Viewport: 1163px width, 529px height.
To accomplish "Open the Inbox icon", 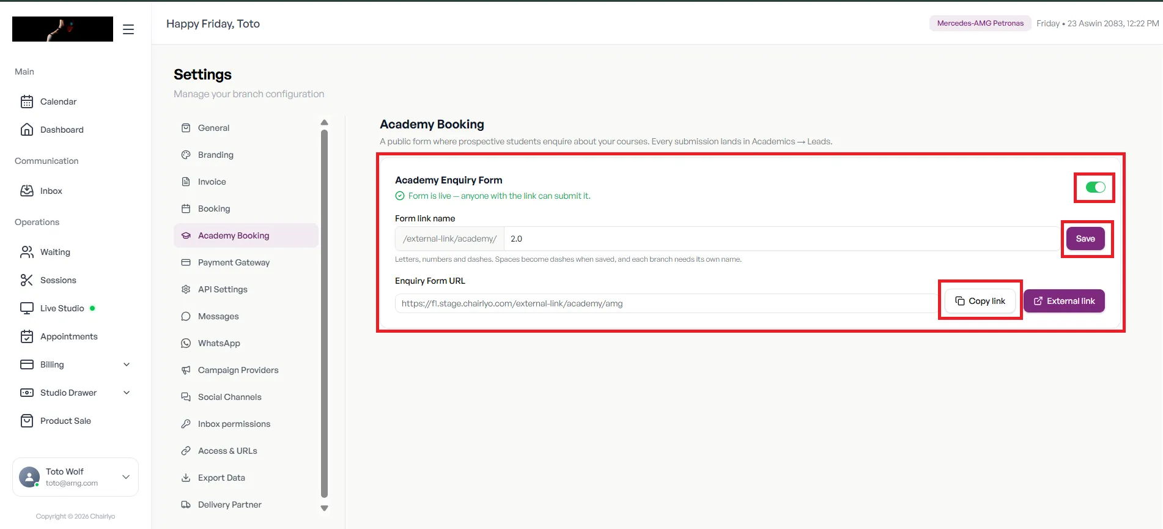I will (x=27, y=191).
